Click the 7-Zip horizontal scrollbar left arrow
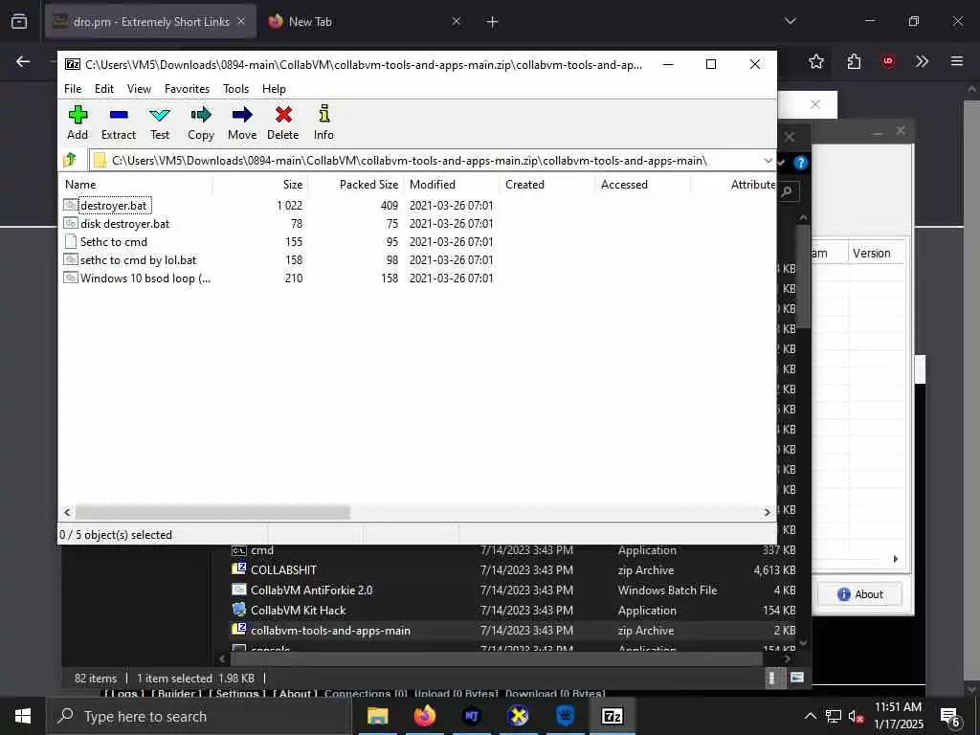 click(x=68, y=512)
